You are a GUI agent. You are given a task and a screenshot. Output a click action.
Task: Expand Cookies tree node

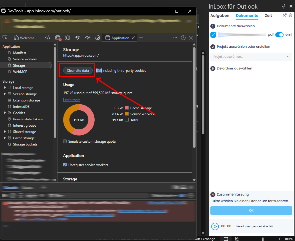tap(5, 113)
